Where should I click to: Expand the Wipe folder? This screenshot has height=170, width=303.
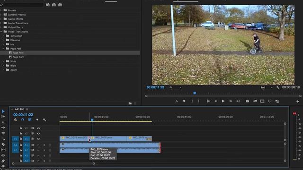tap(3, 66)
